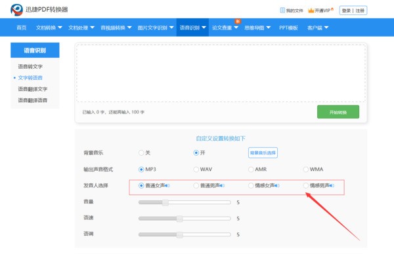This screenshot has width=394, height=254.
Task: Click 注册 link
Action: (360, 10)
